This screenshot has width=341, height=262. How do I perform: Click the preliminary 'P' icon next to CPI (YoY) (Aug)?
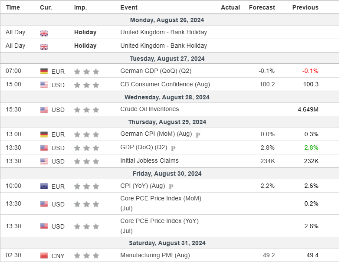[171, 187]
